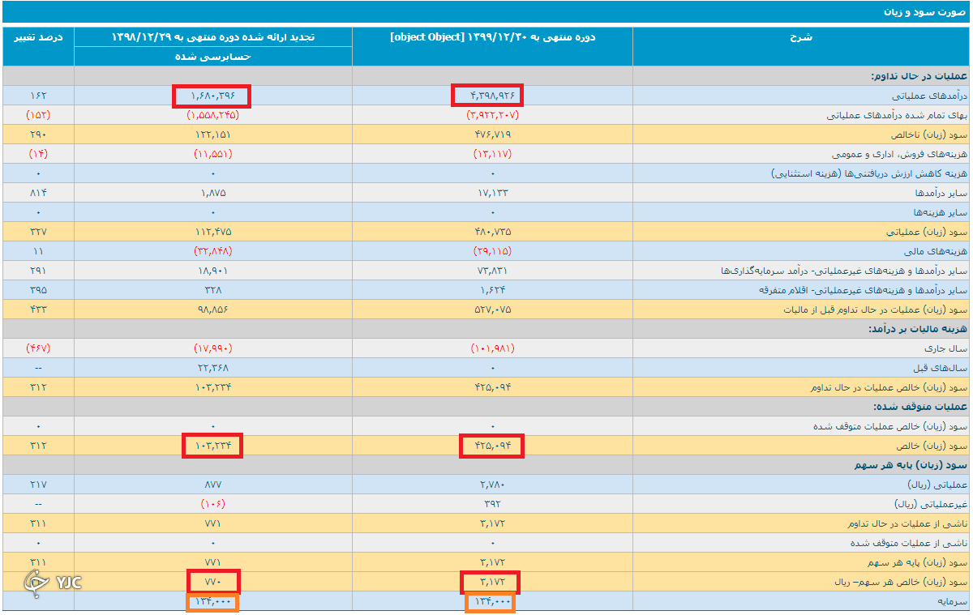Viewport: 973px width, 615px height.
Task: Click red-boxed prior net profit 103,234
Action: pyautogui.click(x=212, y=446)
